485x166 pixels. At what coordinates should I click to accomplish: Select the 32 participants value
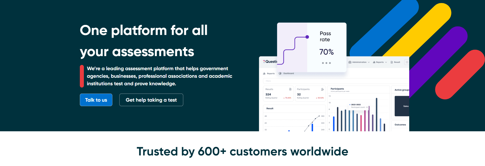coord(299,94)
